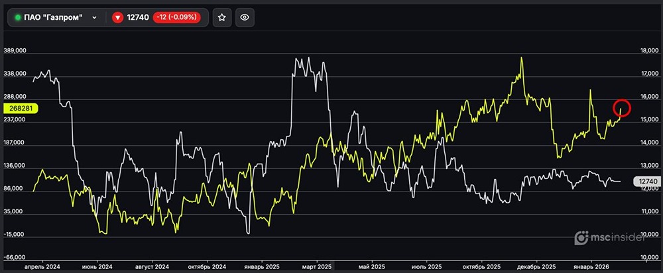Click the 13,000 right axis value
The height and width of the screenshot is (273, 663).
pos(648,166)
